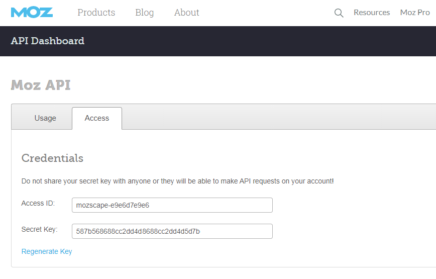Click inside the Secret Key field
The width and height of the screenshot is (436, 279).
(x=172, y=231)
